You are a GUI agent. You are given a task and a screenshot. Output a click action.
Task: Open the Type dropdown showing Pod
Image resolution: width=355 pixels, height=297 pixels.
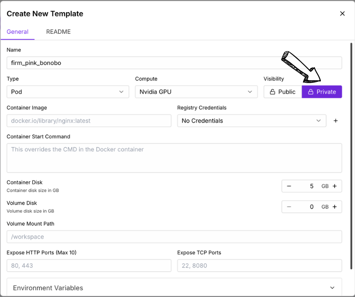pos(68,92)
